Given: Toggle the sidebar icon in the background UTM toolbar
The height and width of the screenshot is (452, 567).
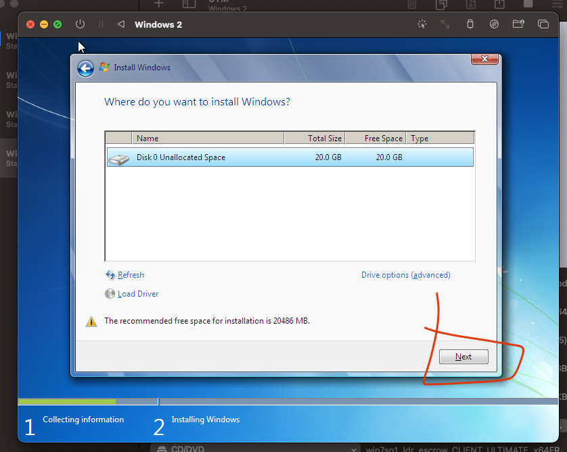Looking at the screenshot, I should click(x=189, y=4).
